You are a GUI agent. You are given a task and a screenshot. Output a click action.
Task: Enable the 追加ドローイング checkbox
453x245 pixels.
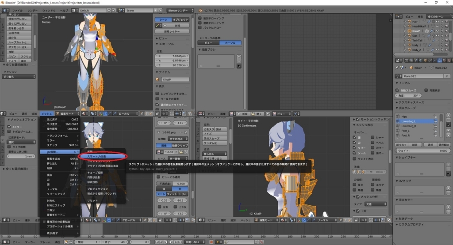pyautogui.click(x=200, y=18)
